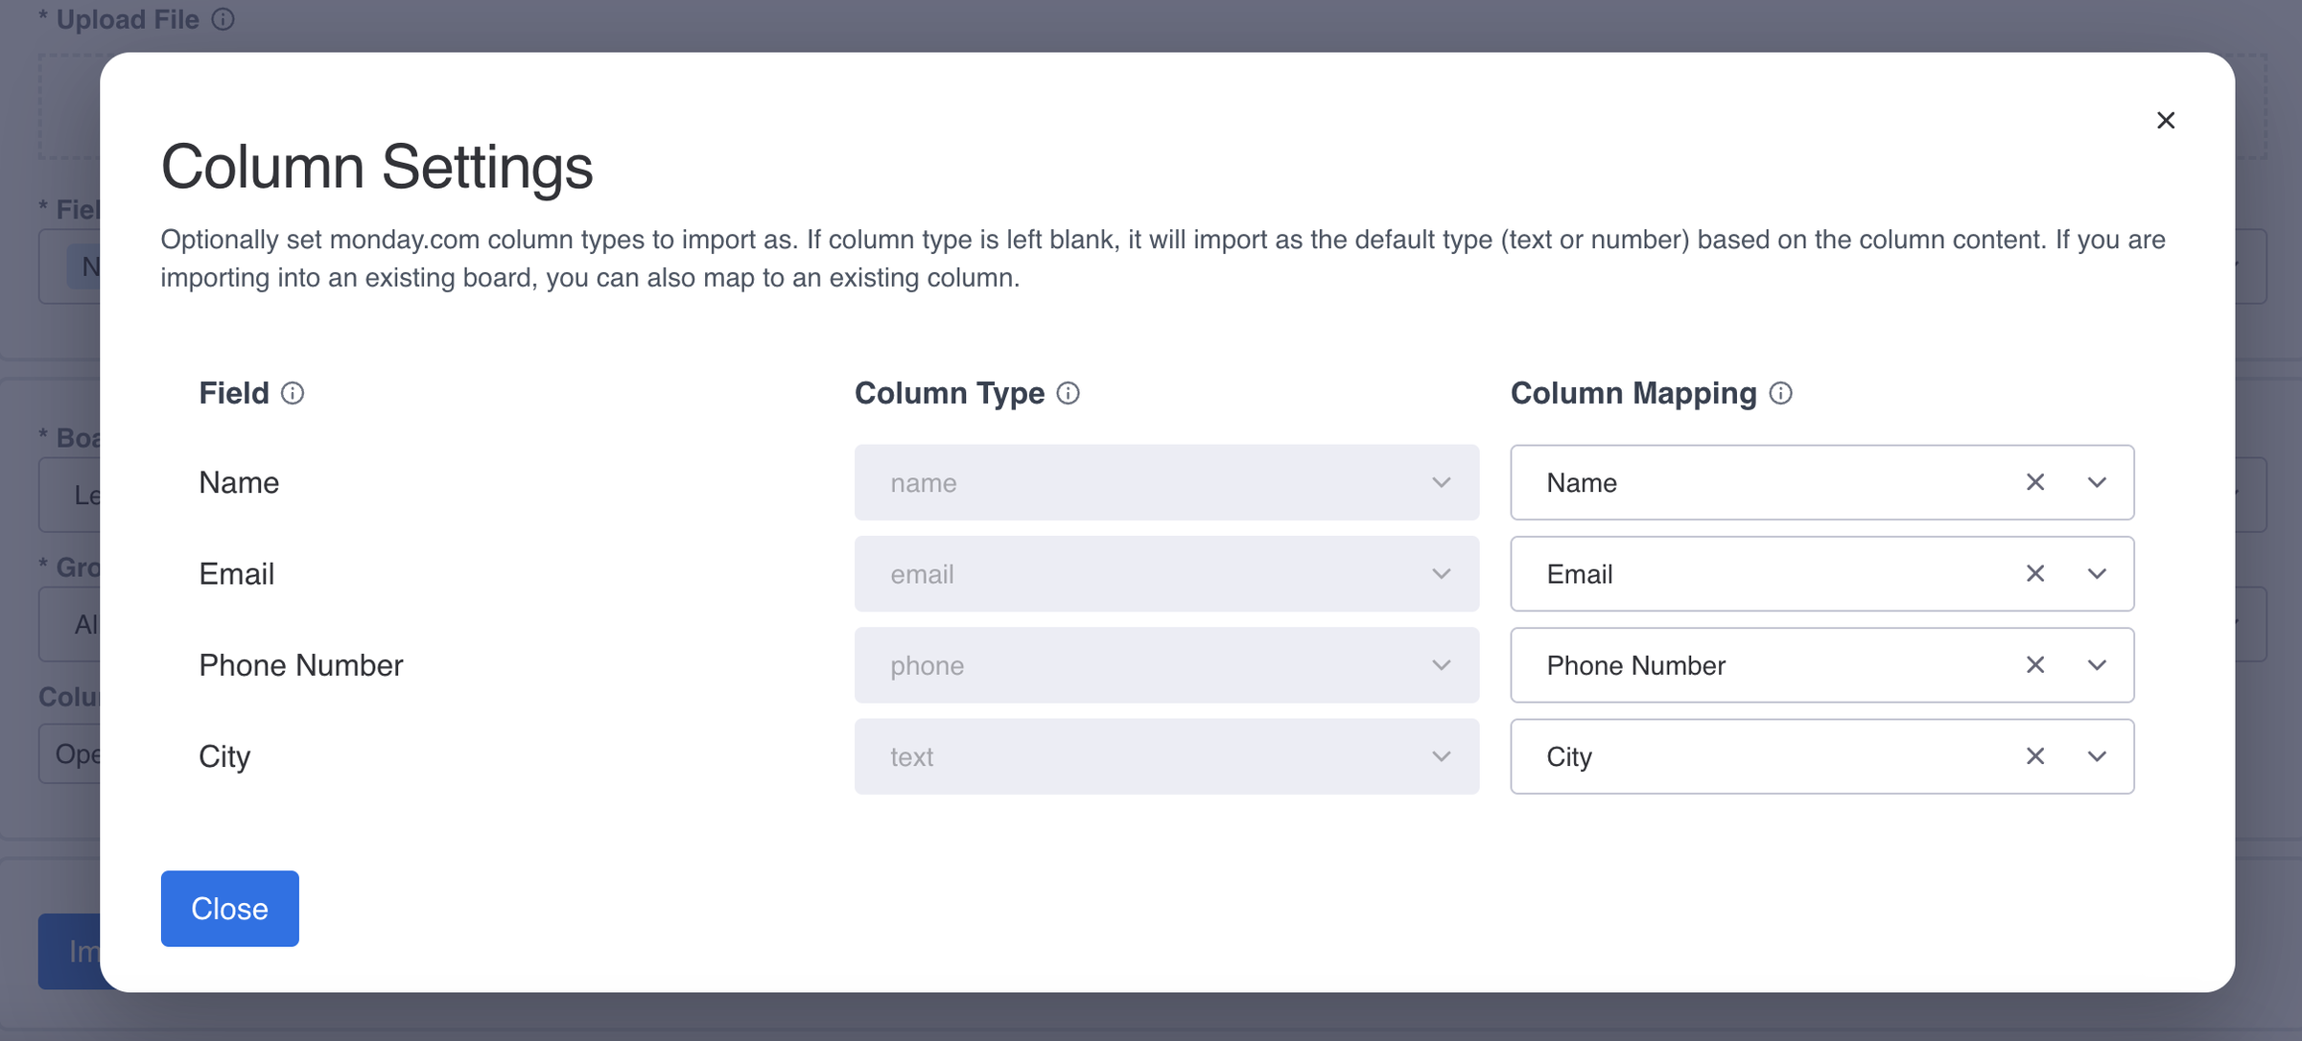This screenshot has height=1041, width=2302.
Task: Open the email column type dropdown
Action: [x=1166, y=573]
